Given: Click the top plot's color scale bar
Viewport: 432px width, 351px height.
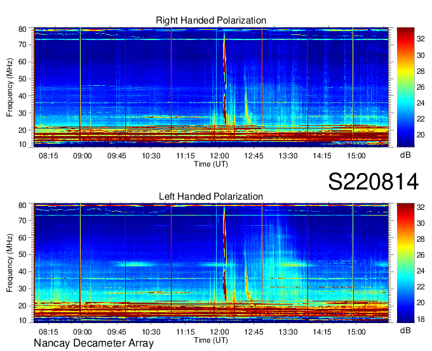Looking at the screenshot, I should click(405, 87).
